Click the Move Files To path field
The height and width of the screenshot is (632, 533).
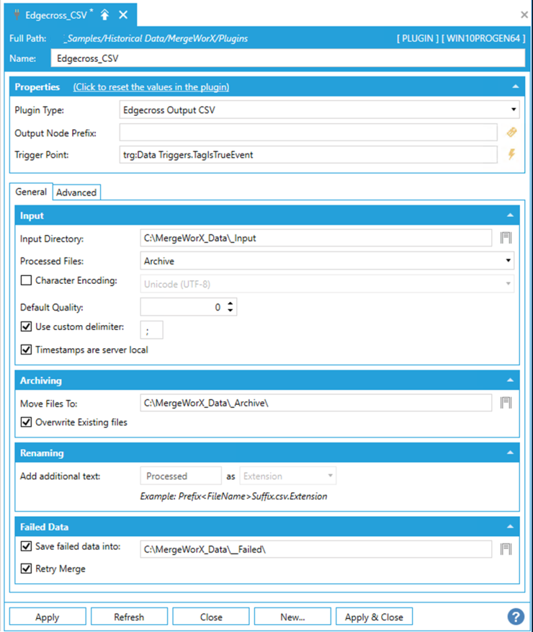(316, 403)
